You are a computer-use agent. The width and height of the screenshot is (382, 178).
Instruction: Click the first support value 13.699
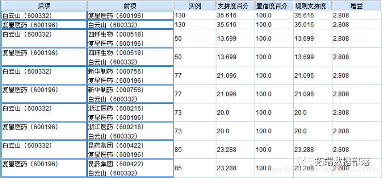[227, 38]
